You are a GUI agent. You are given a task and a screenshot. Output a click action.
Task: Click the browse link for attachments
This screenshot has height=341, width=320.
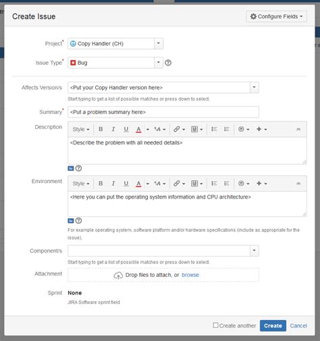coord(190,275)
